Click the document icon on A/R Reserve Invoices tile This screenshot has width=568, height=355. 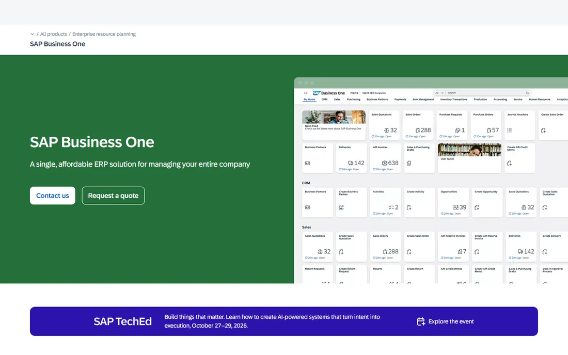tap(460, 251)
